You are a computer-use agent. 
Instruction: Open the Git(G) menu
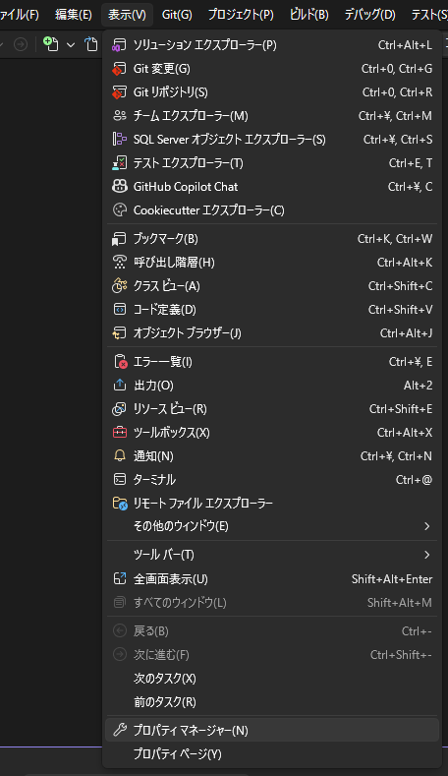pyautogui.click(x=177, y=15)
